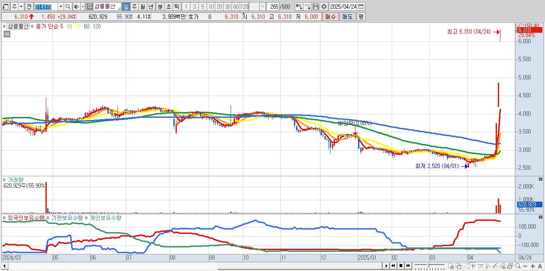The image size is (545, 271).
Task: Choose interval 5
Action: click(203, 7)
